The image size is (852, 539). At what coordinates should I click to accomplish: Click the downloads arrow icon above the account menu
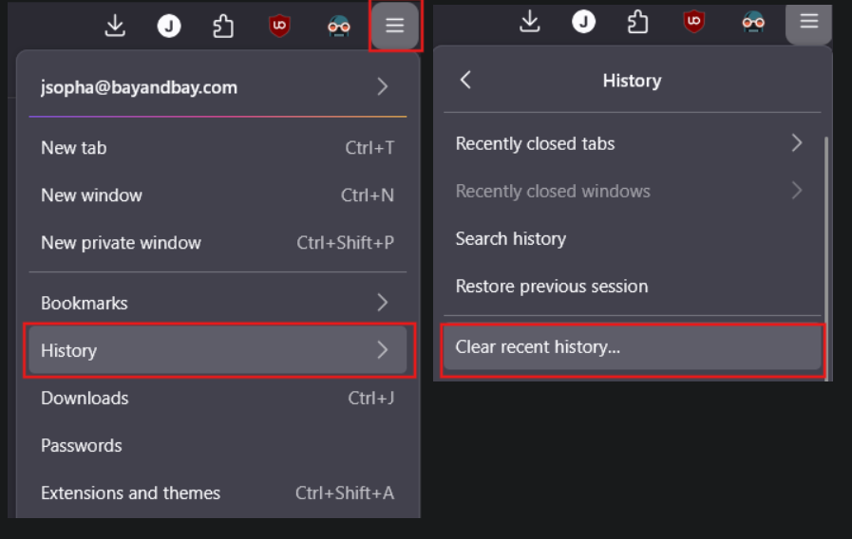click(115, 27)
